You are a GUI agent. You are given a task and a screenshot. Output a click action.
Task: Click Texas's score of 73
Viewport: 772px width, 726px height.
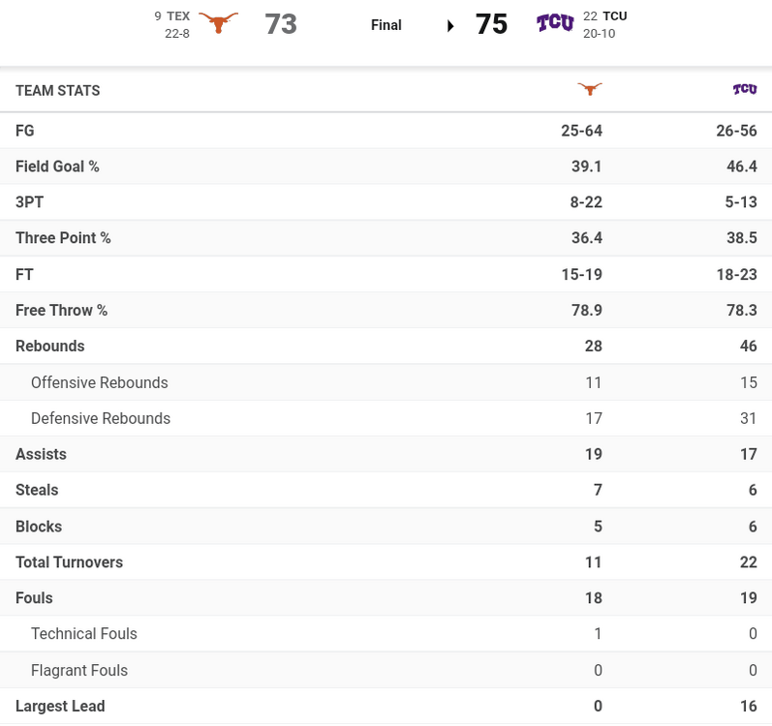click(x=281, y=24)
